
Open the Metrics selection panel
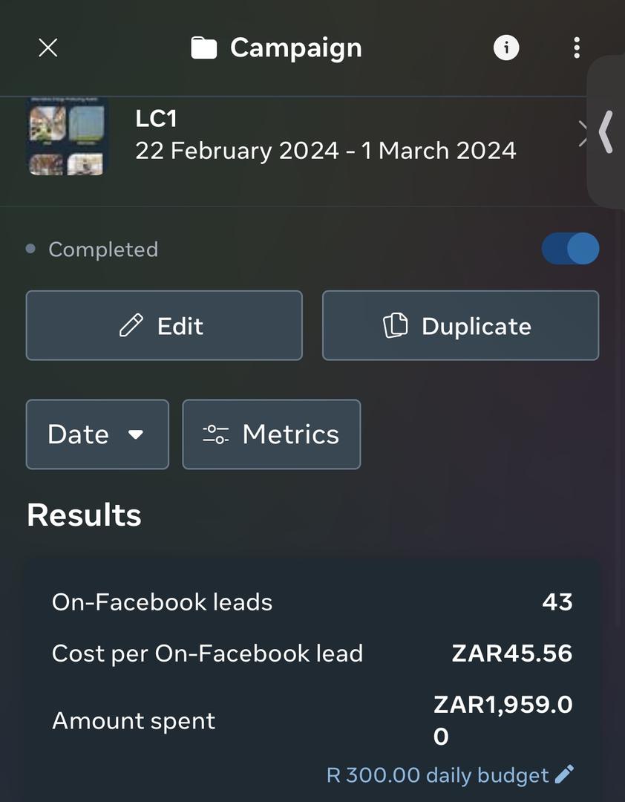pos(271,434)
